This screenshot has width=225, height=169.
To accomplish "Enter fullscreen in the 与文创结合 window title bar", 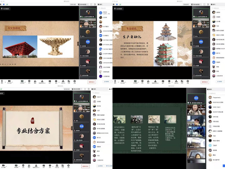I will (x=91, y=4).
